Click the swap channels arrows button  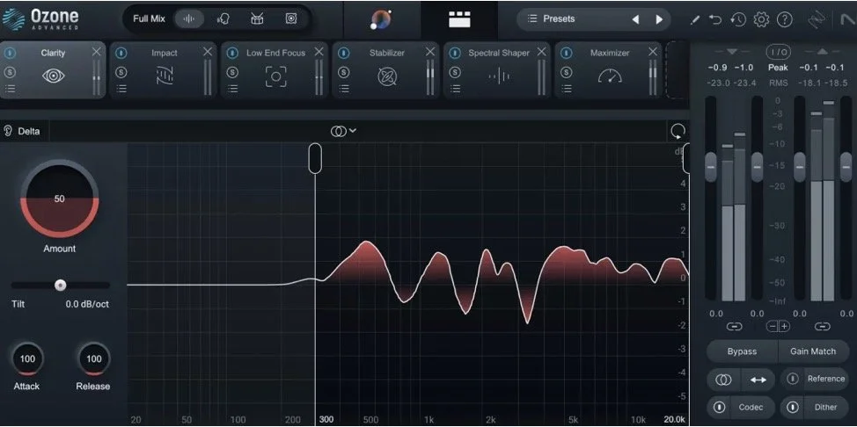coord(758,380)
